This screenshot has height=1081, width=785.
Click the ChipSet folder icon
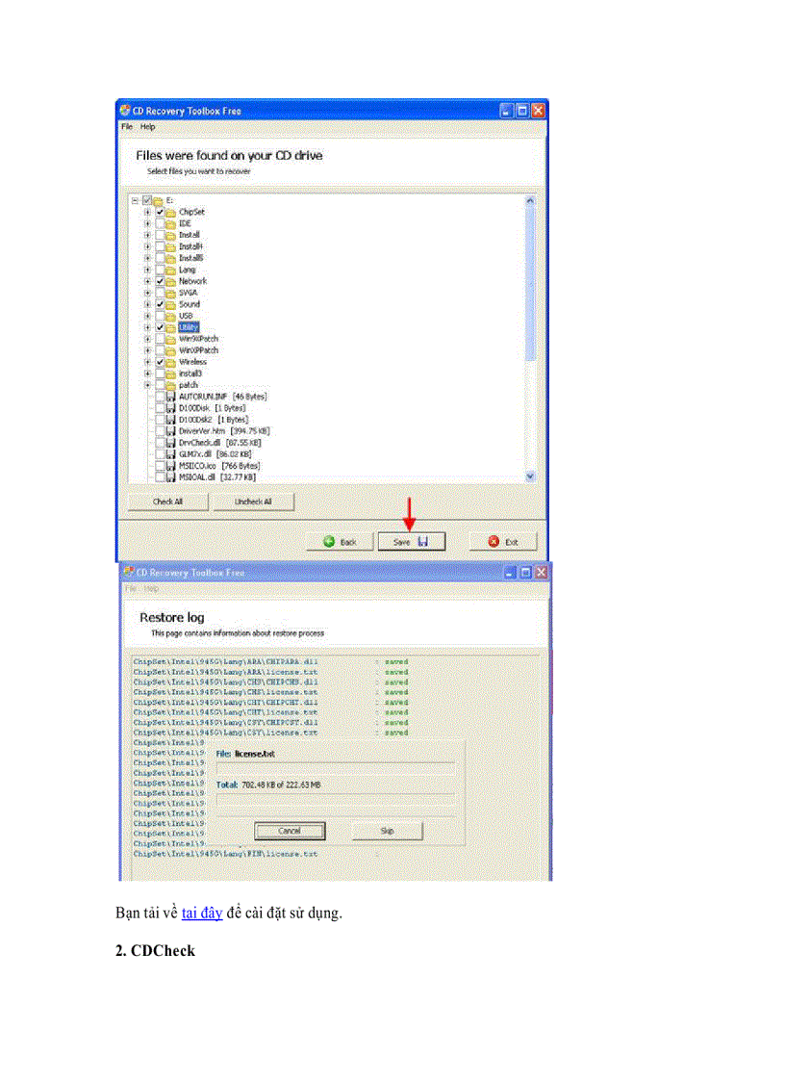[170, 212]
